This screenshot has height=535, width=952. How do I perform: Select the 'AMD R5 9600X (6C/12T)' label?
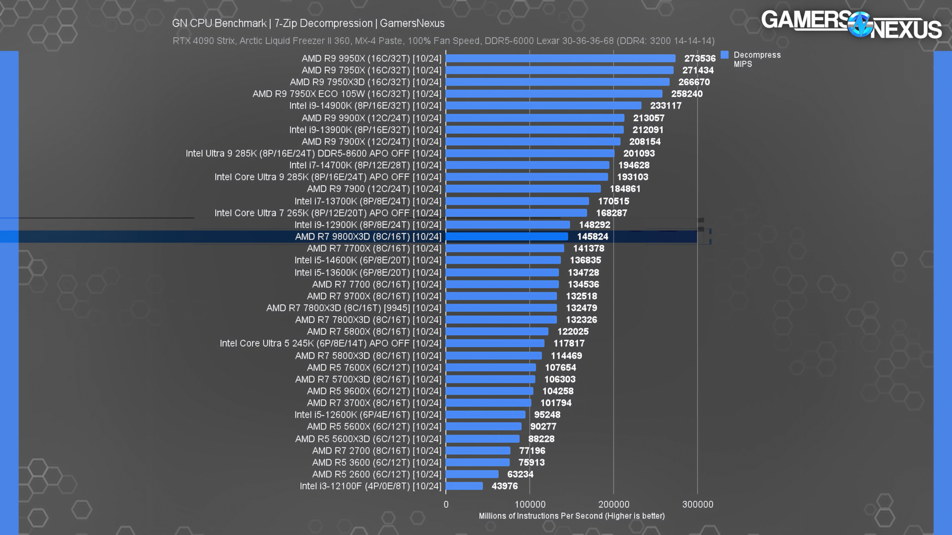point(374,391)
